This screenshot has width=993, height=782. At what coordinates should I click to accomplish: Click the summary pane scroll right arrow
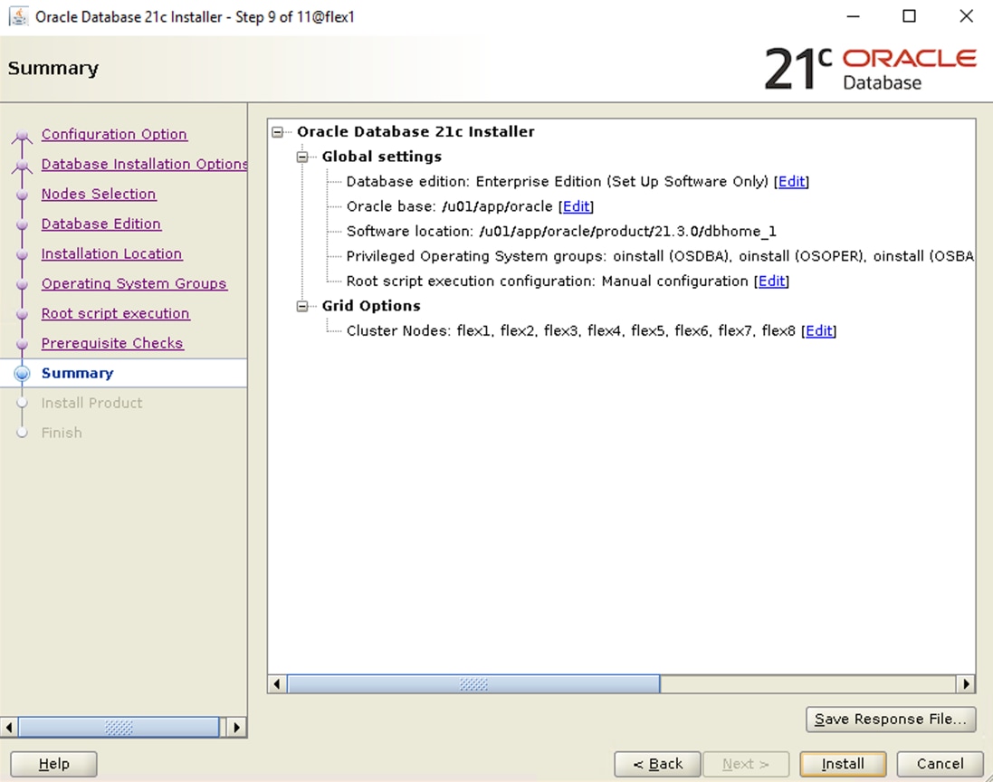coord(966,684)
